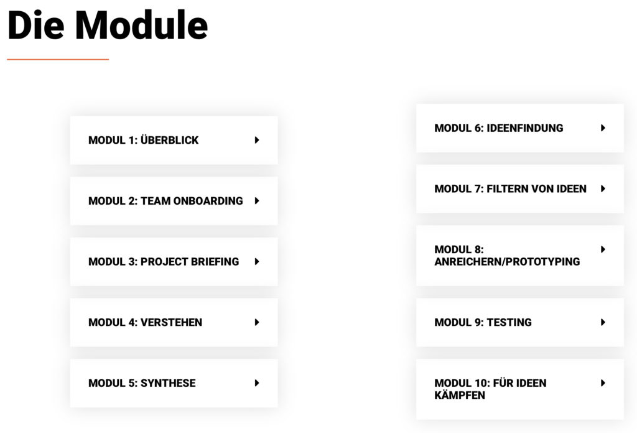Image resolution: width=637 pixels, height=433 pixels.
Task: Click the arrow icon for Modul 7: Filtern von Ideen
Action: (x=603, y=189)
